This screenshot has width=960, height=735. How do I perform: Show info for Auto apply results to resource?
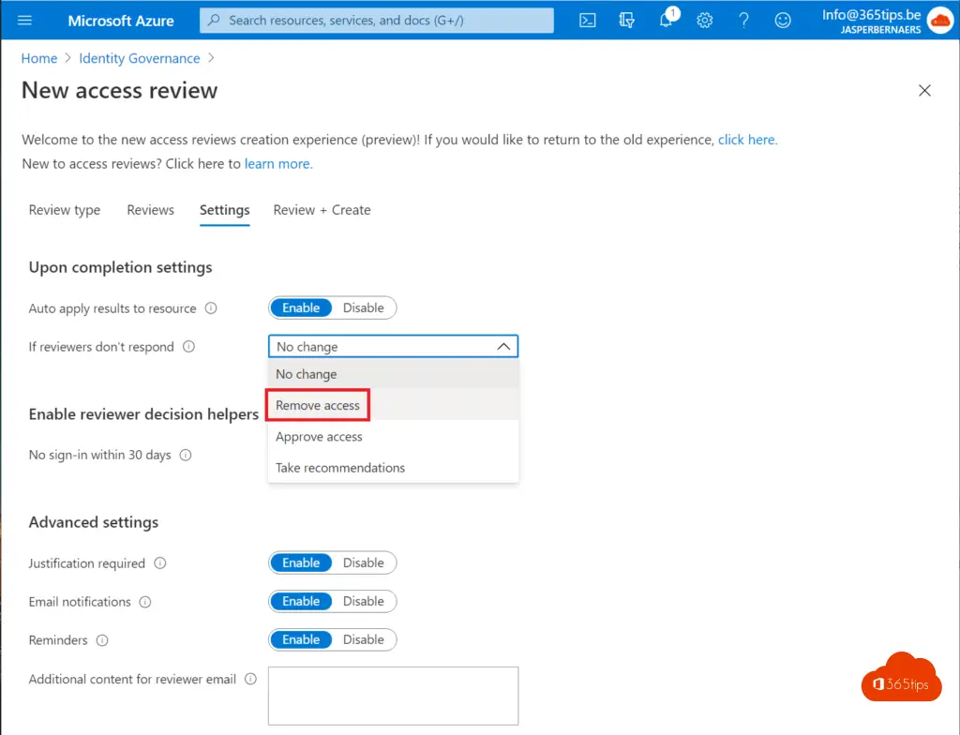coord(211,308)
